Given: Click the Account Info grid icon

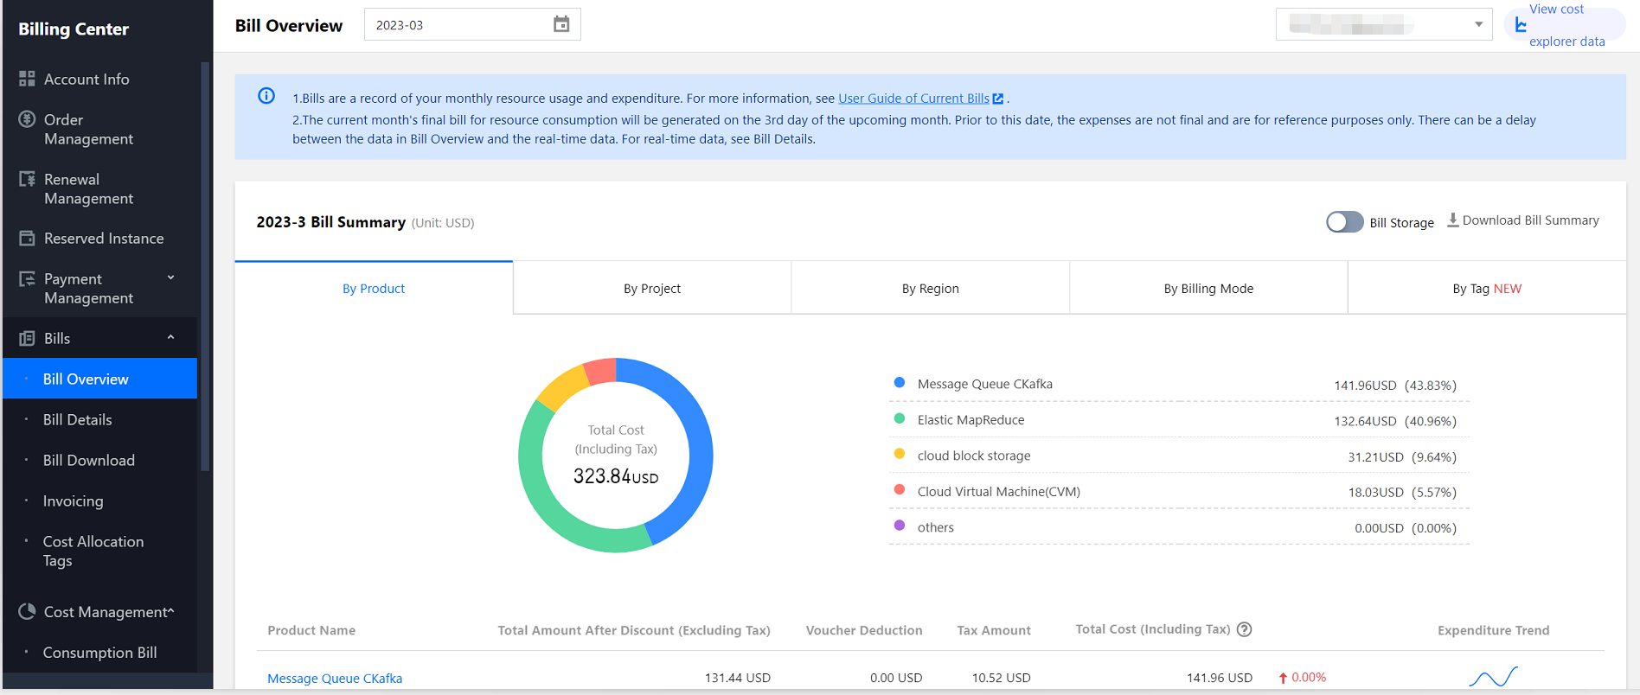Looking at the screenshot, I should click(27, 79).
